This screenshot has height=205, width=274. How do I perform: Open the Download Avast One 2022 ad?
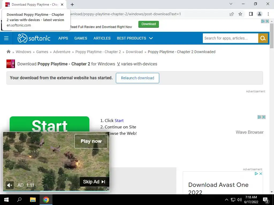click(x=218, y=188)
